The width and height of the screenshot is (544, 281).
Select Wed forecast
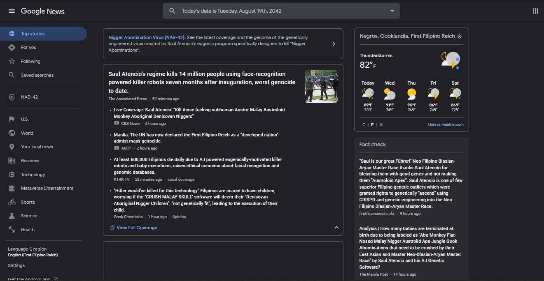tap(390, 97)
